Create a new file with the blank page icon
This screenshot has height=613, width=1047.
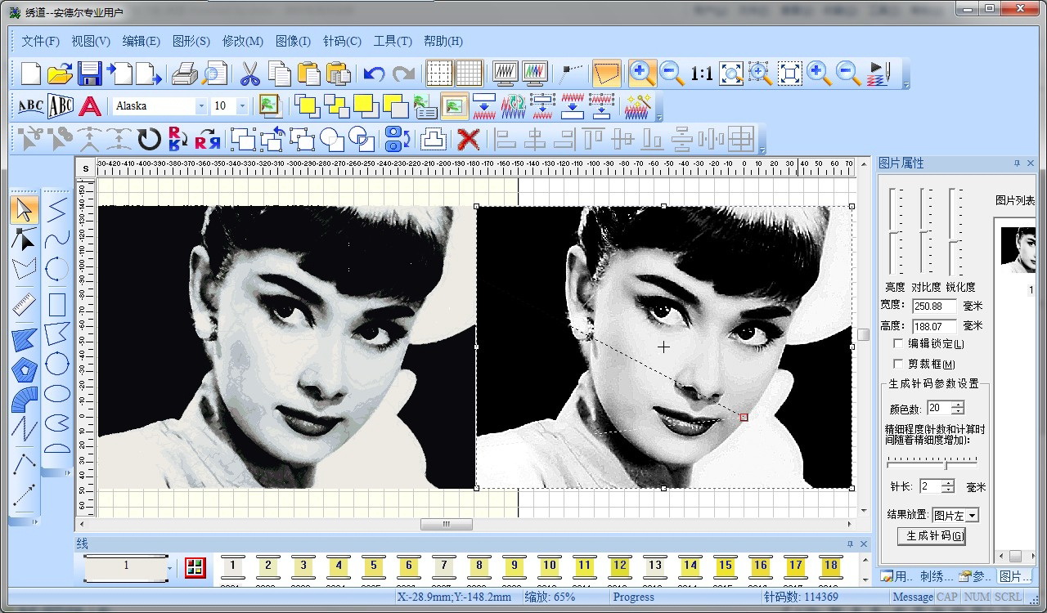(30, 74)
